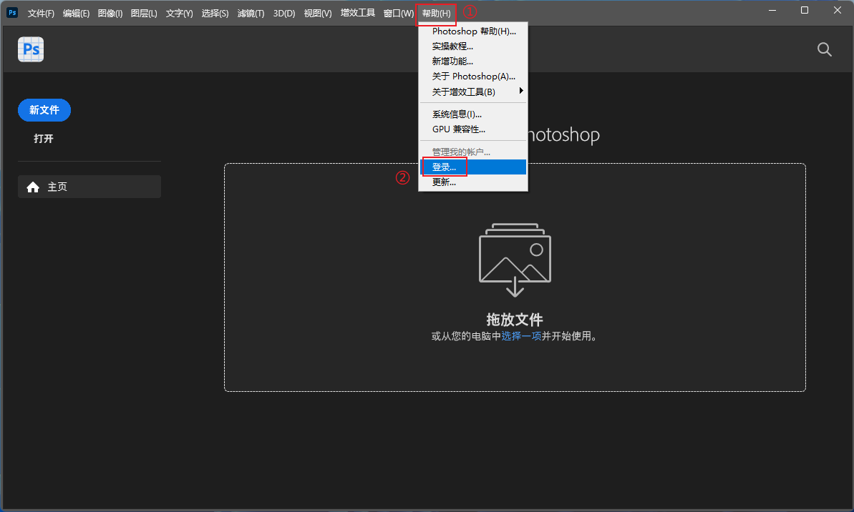Close the Photoshop window
Screen dimensions: 854x512
(838, 10)
